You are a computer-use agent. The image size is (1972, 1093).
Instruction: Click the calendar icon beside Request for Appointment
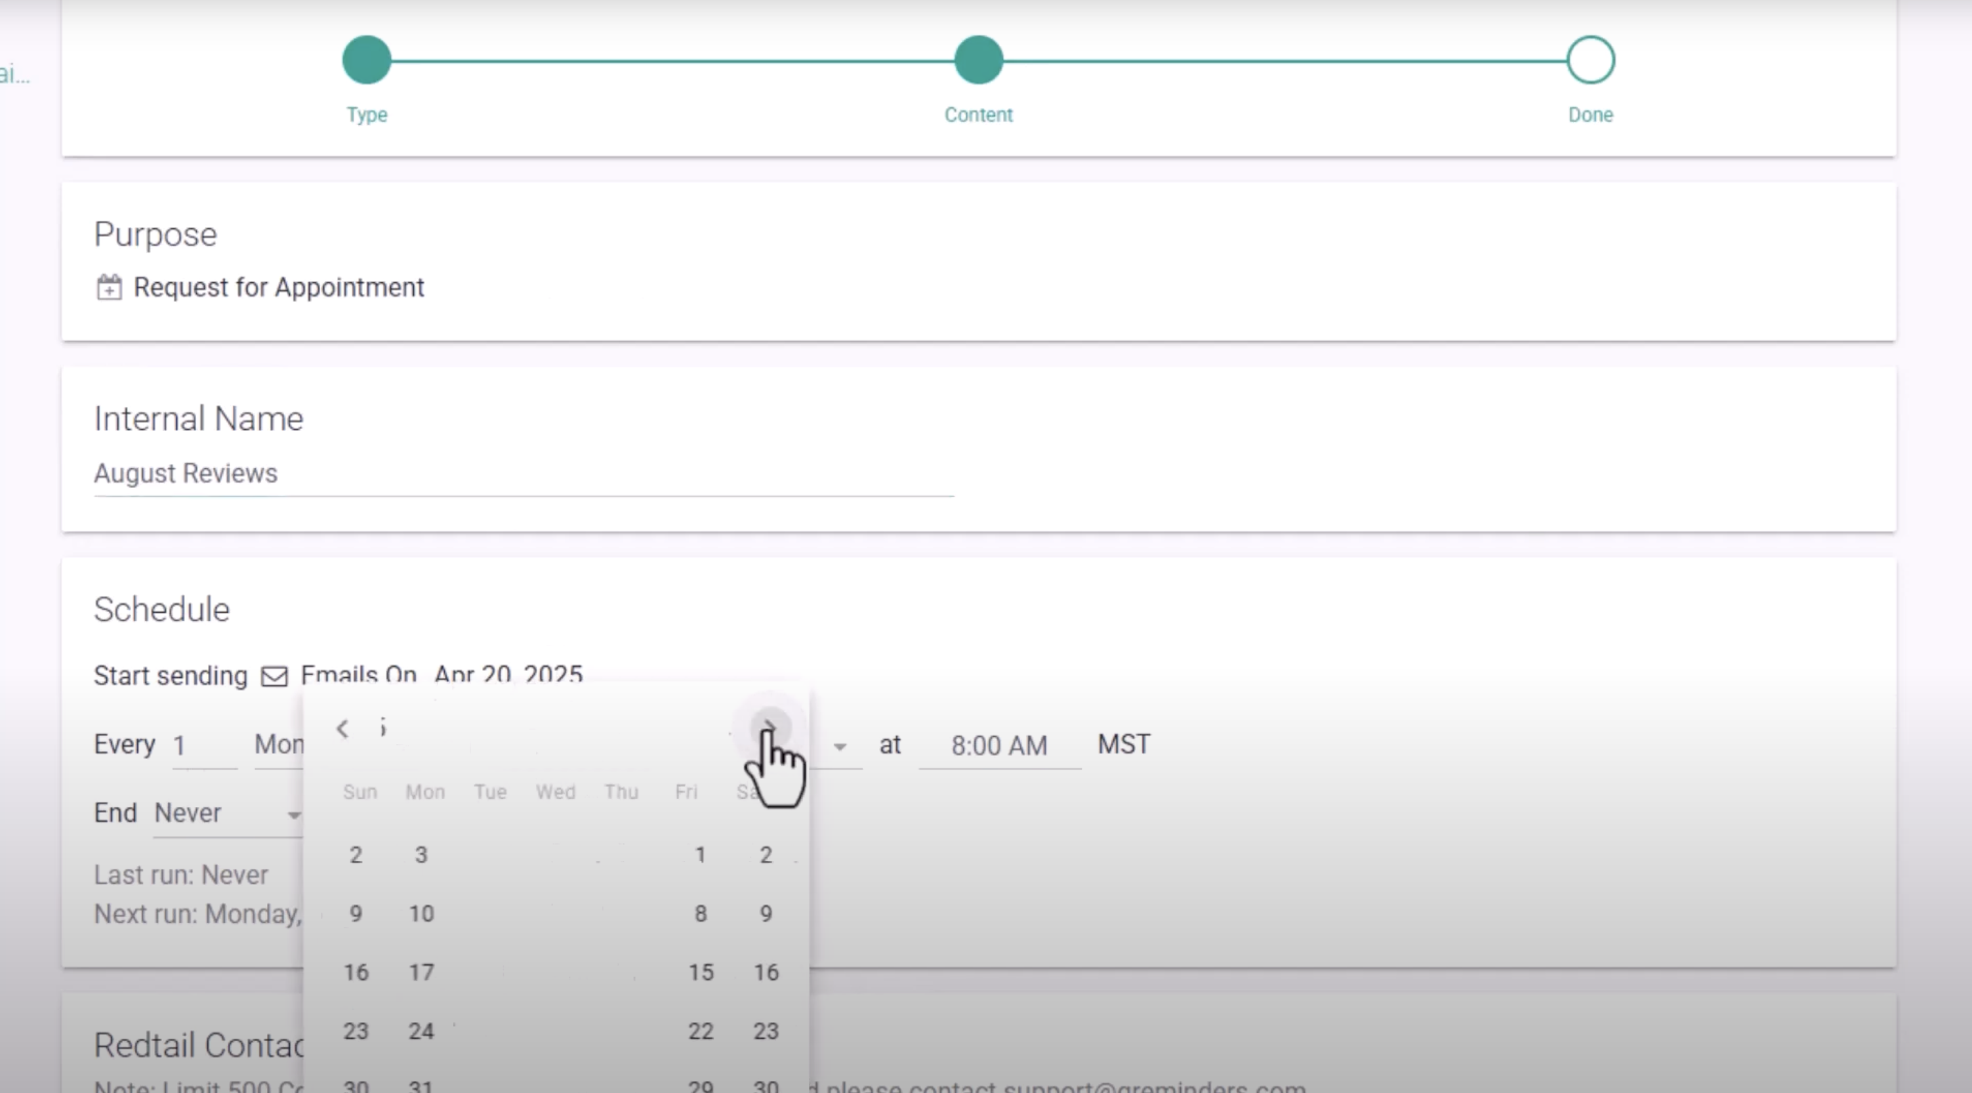tap(109, 288)
